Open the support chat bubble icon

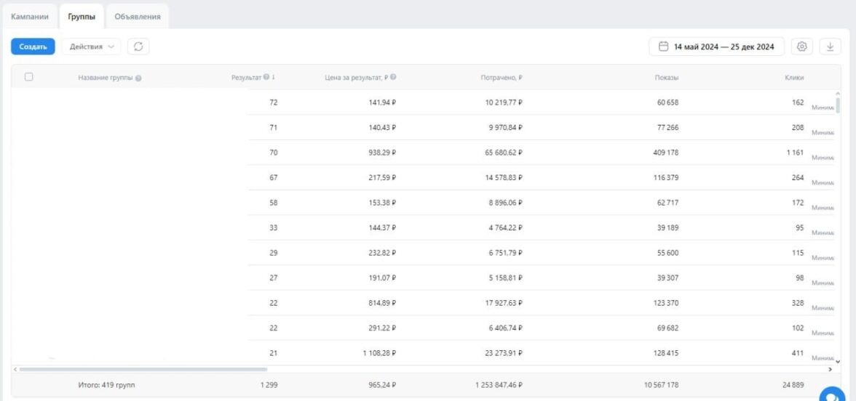[x=832, y=393]
